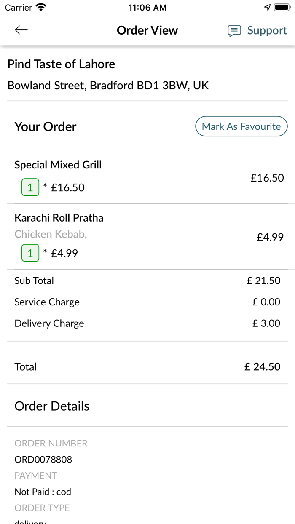Viewport: 295px width, 524px height.
Task: Tap the Total amount £ 24.50
Action: (262, 366)
